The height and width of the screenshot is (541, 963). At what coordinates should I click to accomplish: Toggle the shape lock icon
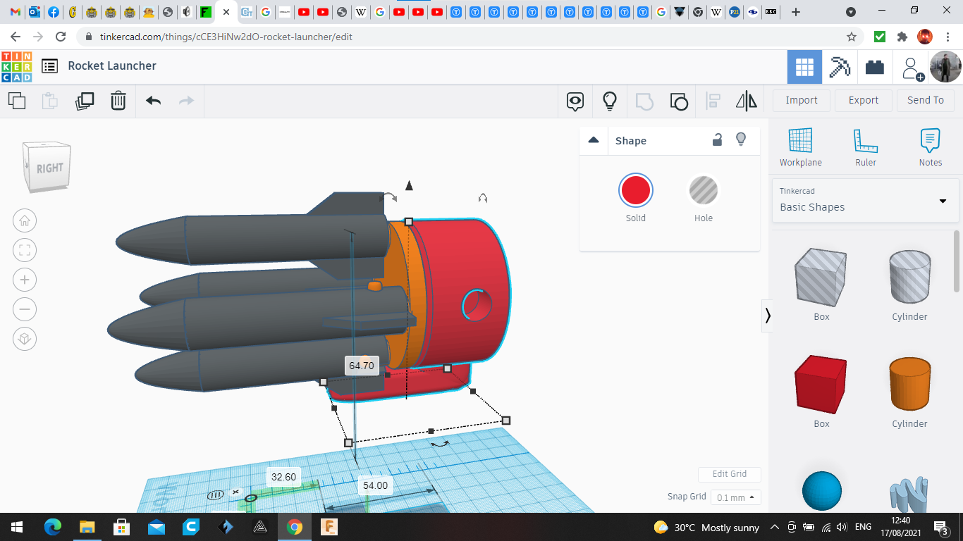tap(717, 139)
